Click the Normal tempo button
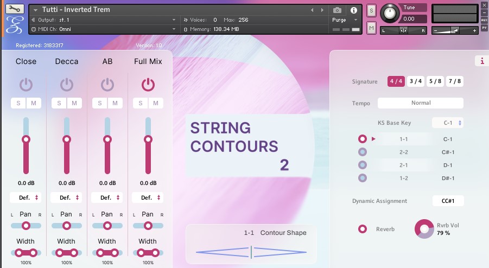Image resolution: width=489 pixels, height=268 pixels. pyautogui.click(x=421, y=103)
